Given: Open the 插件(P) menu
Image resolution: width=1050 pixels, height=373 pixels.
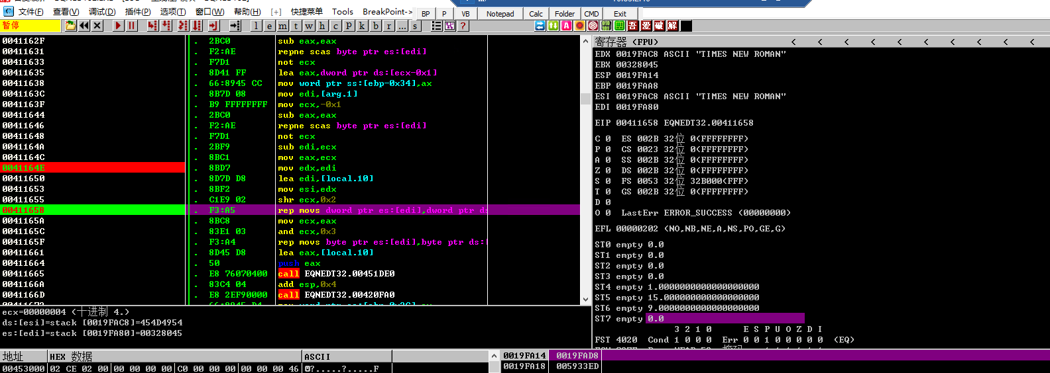Looking at the screenshot, I should point(138,12).
